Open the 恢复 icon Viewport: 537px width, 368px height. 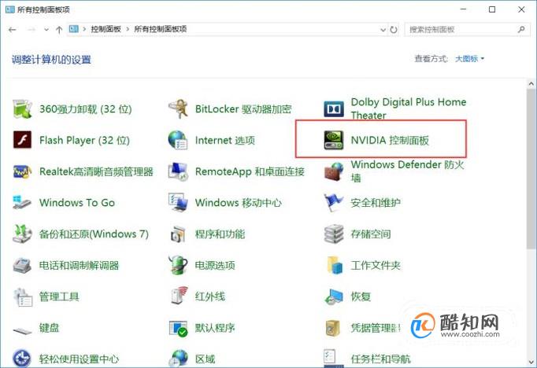[334, 296]
